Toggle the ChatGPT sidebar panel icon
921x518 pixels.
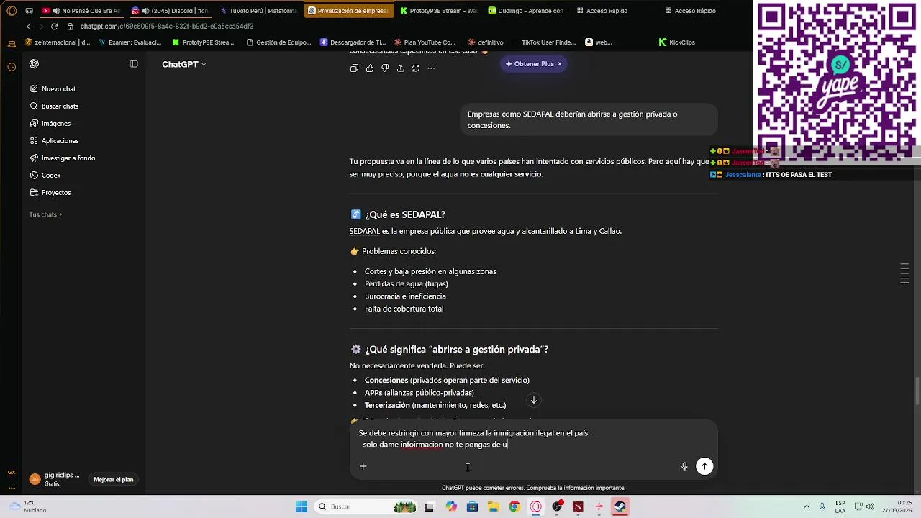tap(134, 64)
